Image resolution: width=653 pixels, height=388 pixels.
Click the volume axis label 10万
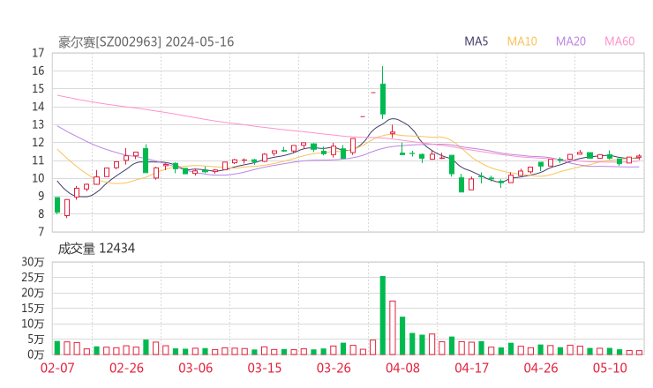coord(33,324)
